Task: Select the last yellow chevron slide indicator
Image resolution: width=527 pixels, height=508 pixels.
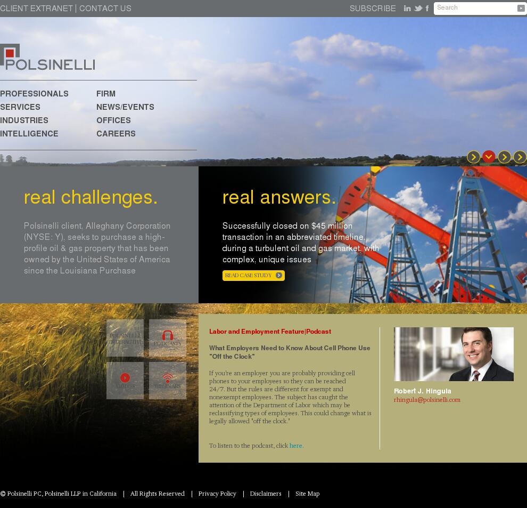Action: coord(520,157)
